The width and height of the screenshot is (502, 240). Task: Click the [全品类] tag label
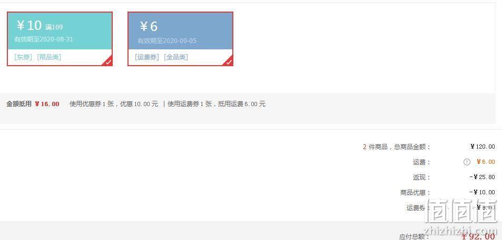click(176, 57)
